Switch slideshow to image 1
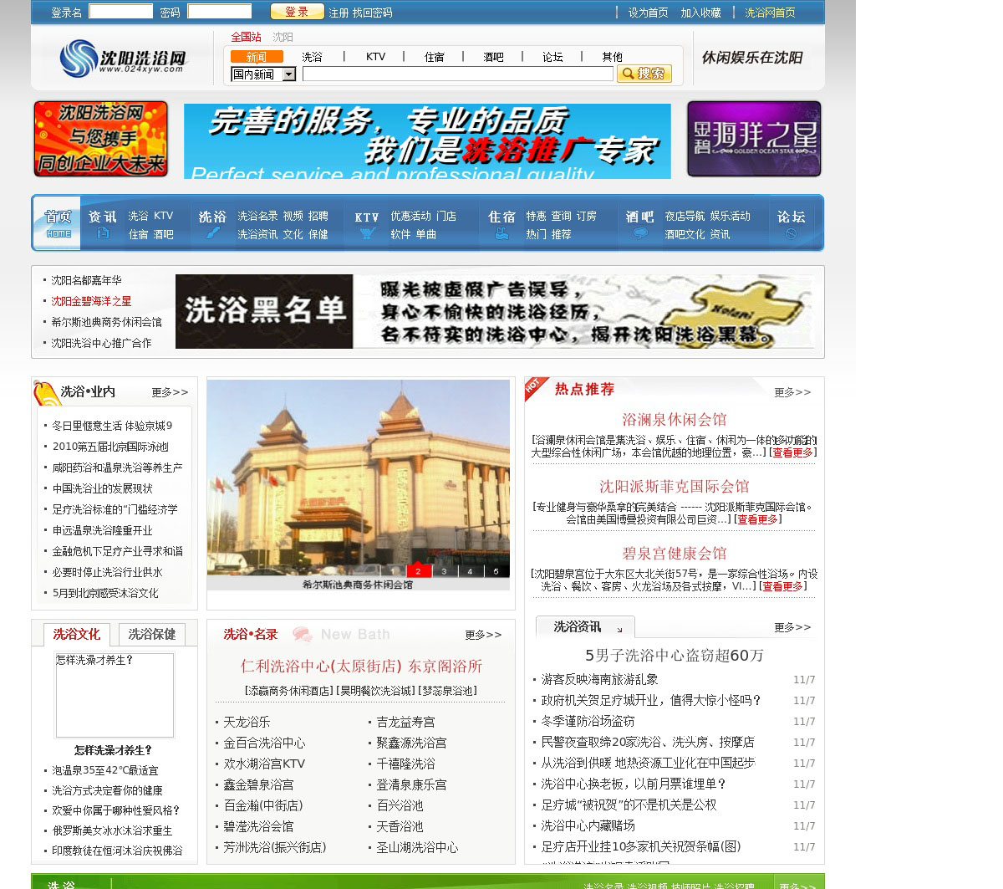This screenshot has width=1003, height=889. (x=393, y=571)
